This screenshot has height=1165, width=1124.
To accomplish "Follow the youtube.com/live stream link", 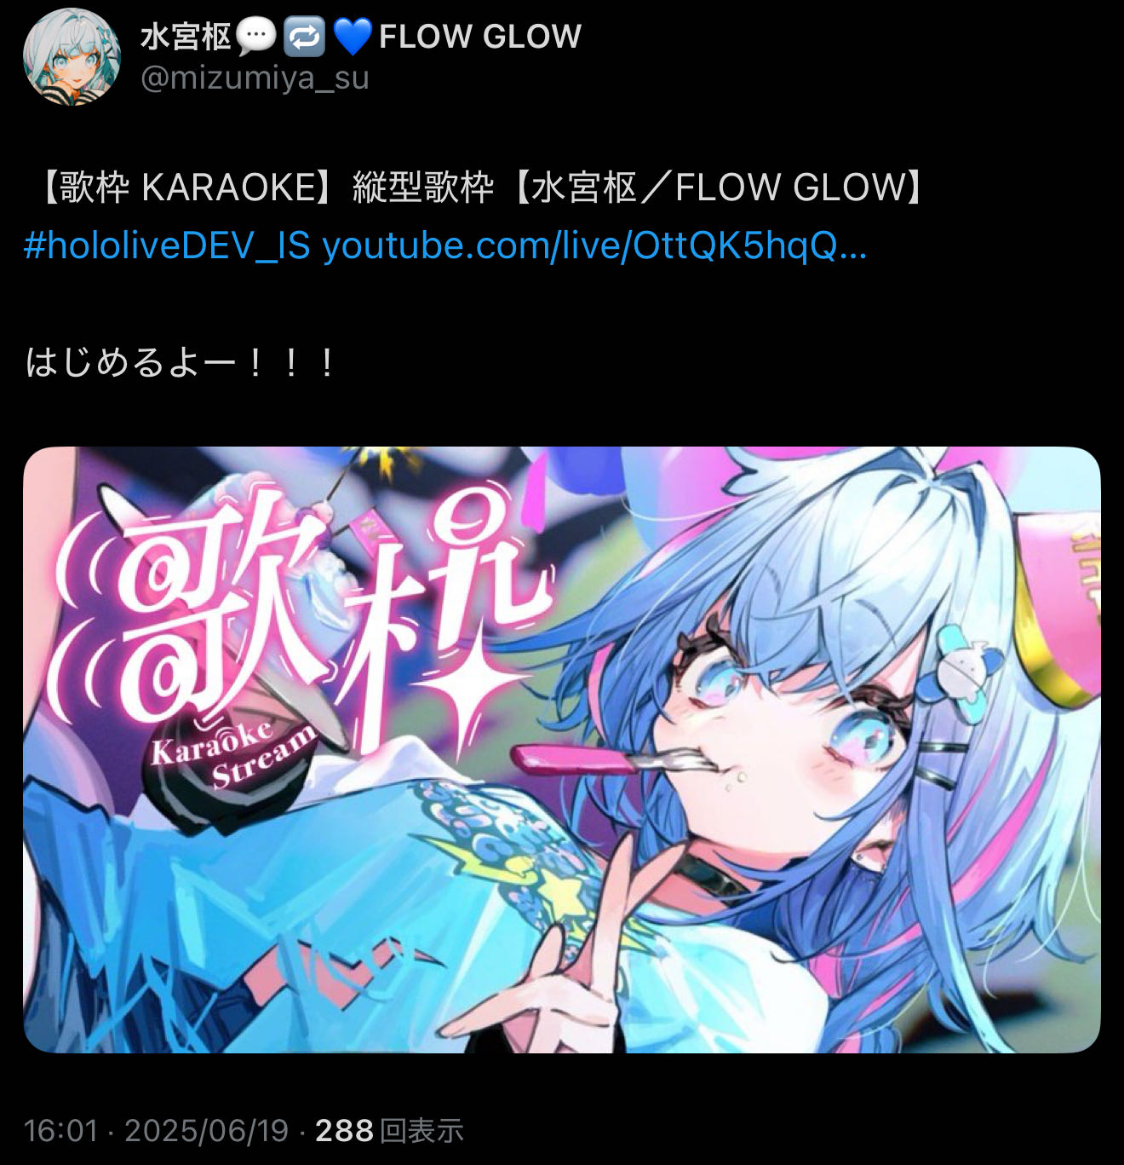I will (x=594, y=246).
